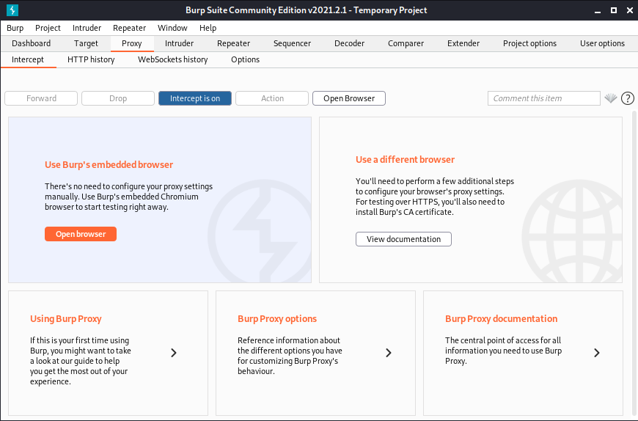
Task: Switch to the WebSockets history tab
Action: tap(173, 59)
